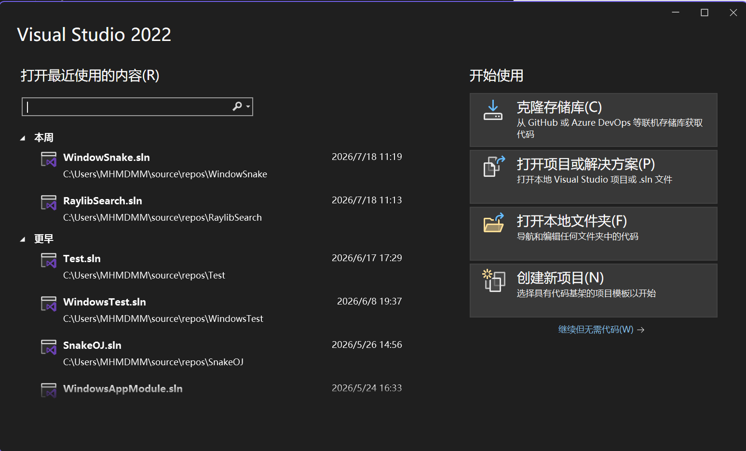Collapse the 本周 group
The height and width of the screenshot is (451, 746).
click(23, 138)
